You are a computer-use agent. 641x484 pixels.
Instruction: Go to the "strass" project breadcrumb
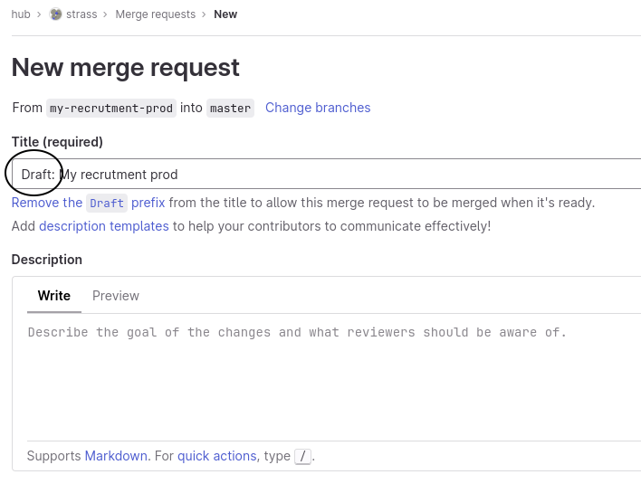[81, 14]
